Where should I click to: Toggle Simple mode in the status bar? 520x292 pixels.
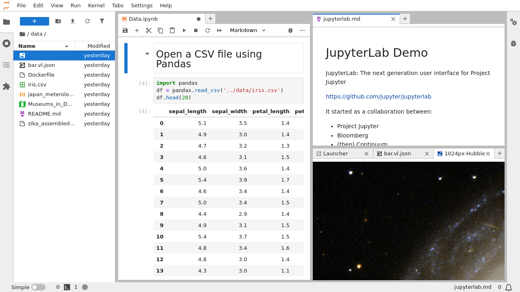(39, 287)
